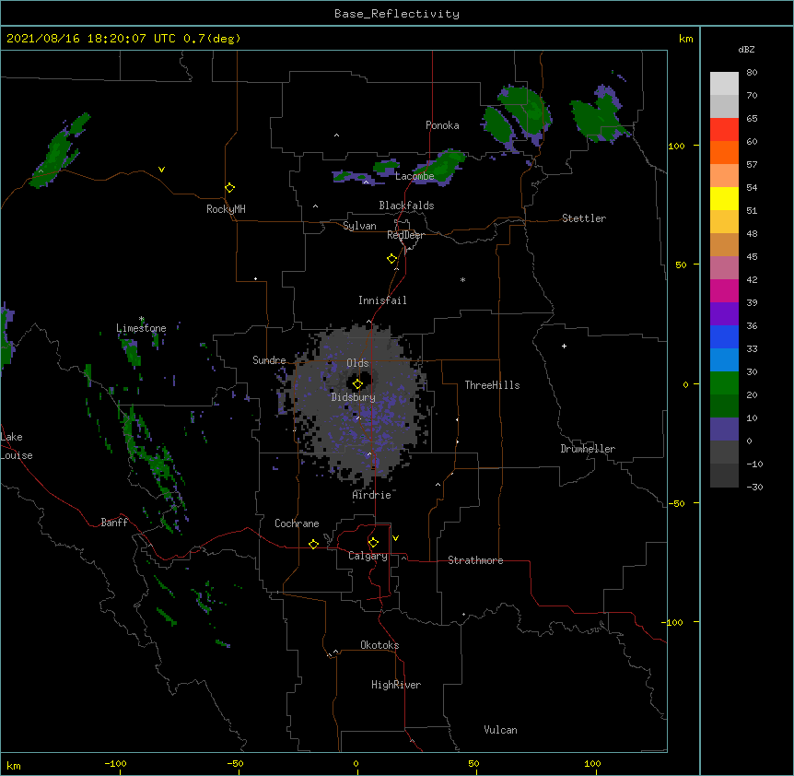The image size is (794, 776).
Task: Click the HighRiver city label
Action: pyautogui.click(x=396, y=685)
